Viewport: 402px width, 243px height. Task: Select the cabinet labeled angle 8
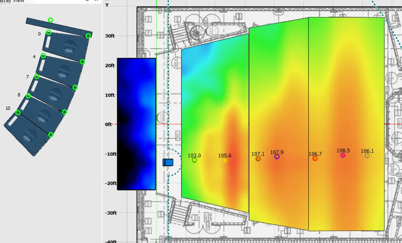pyautogui.click(x=41, y=115)
